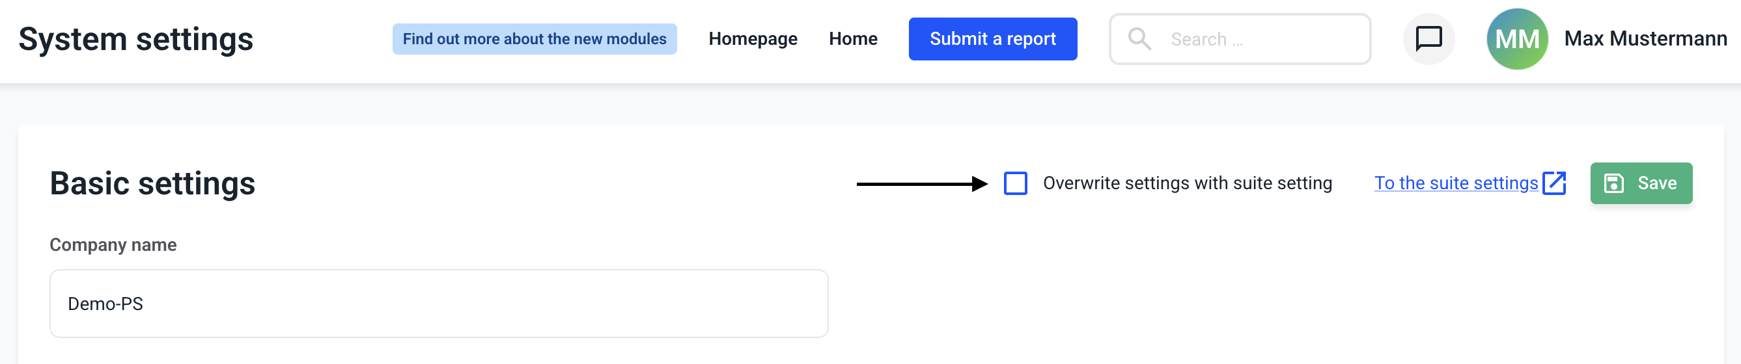Click 'Find out more about the new modules'
The height and width of the screenshot is (364, 1741).
[x=534, y=39]
